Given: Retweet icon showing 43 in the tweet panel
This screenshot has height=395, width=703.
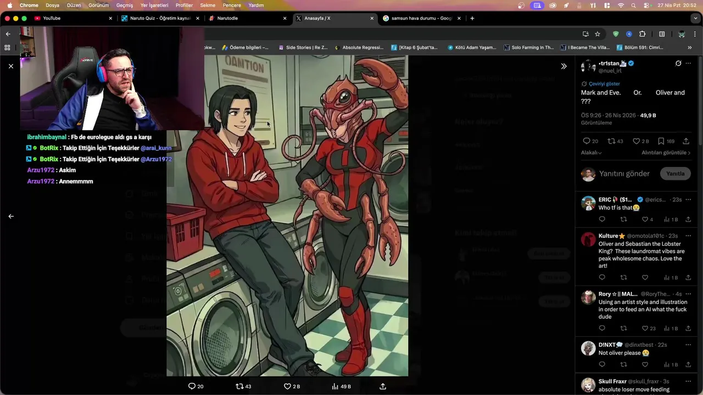Looking at the screenshot, I should click(x=615, y=141).
